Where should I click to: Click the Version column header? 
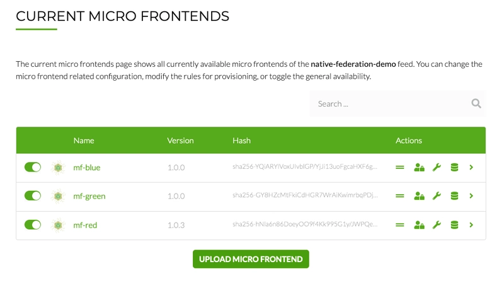(180, 141)
